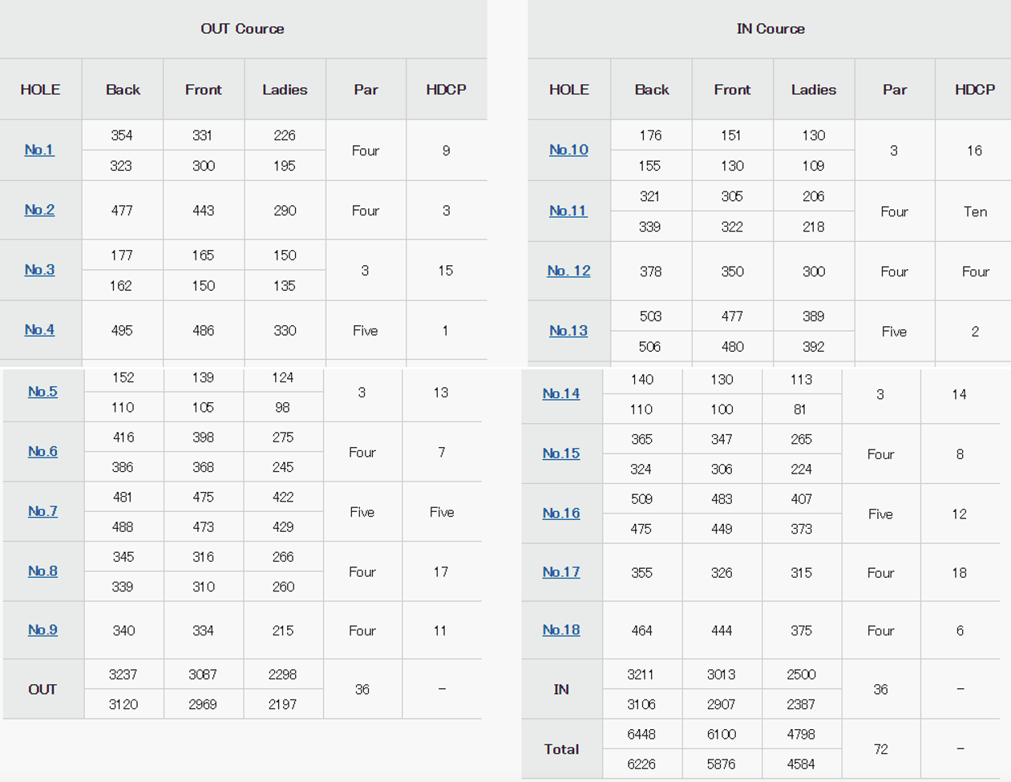The image size is (1011, 782).
Task: Click the Total row label
Action: pyautogui.click(x=561, y=749)
